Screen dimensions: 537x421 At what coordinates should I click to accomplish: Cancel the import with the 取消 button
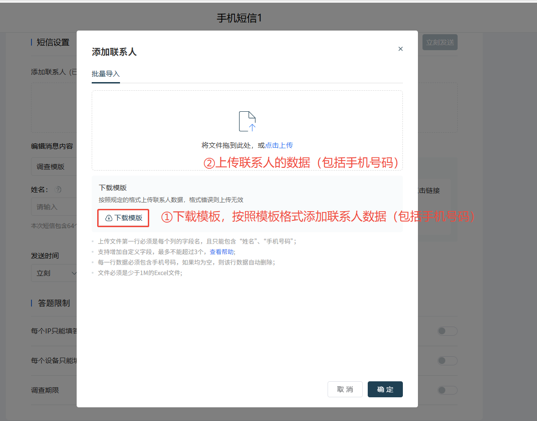345,389
